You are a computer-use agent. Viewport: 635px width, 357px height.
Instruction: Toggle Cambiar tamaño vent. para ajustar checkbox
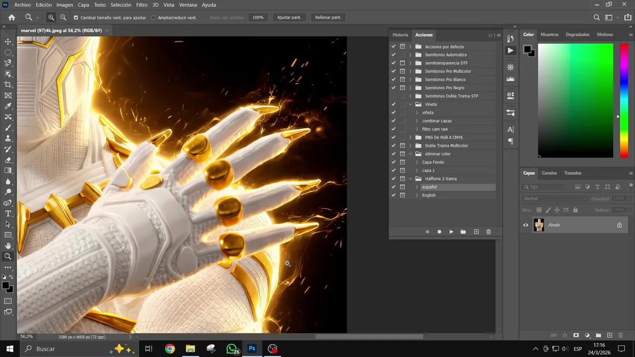pyautogui.click(x=76, y=17)
